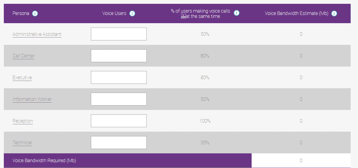Image resolution: width=358 pixels, height=168 pixels.
Task: Open the Information Worker persona link
Action: (x=32, y=99)
